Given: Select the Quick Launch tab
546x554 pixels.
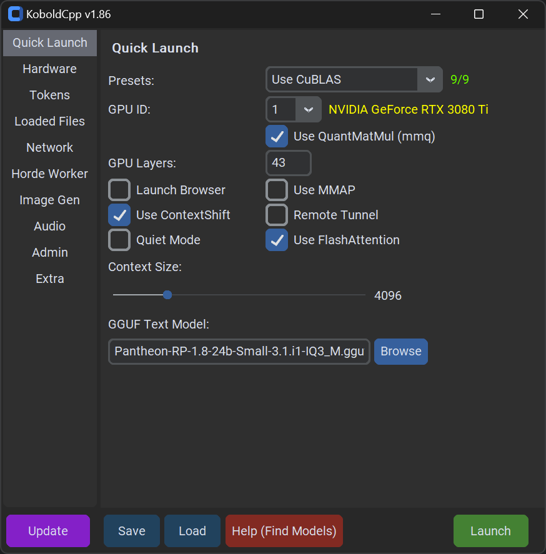Looking at the screenshot, I should point(50,42).
